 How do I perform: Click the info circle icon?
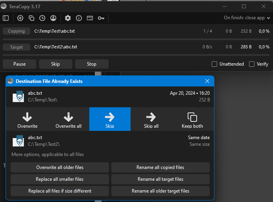(79, 18)
